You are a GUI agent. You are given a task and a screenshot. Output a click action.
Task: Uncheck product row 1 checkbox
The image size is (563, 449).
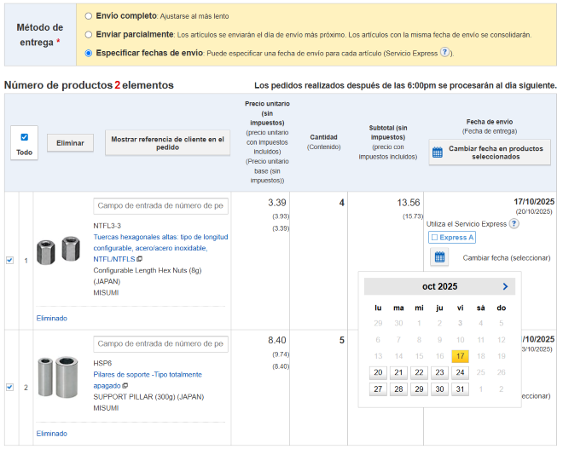[9, 260]
